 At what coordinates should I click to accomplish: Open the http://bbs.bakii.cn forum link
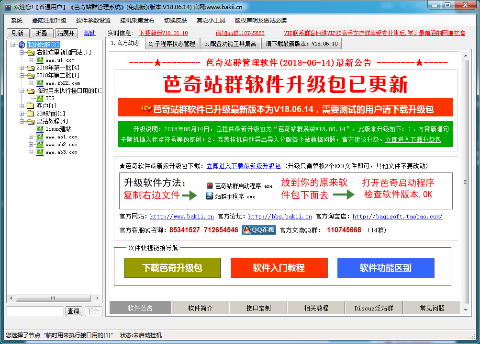click(x=280, y=217)
